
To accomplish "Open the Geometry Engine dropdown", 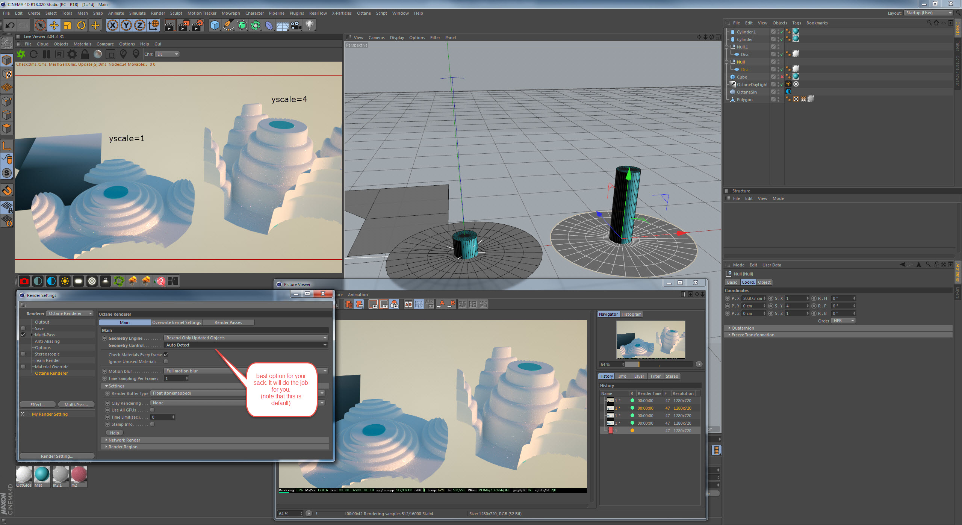I will pyautogui.click(x=246, y=338).
